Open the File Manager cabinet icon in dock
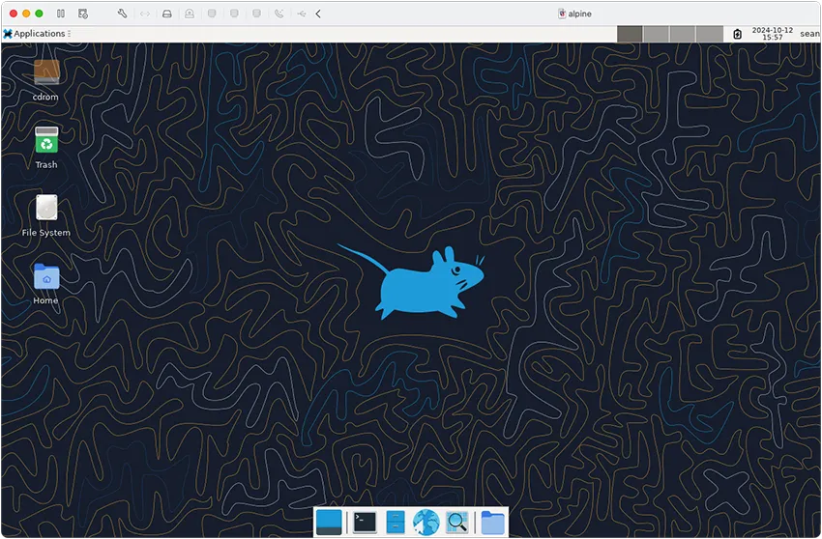 coord(396,523)
